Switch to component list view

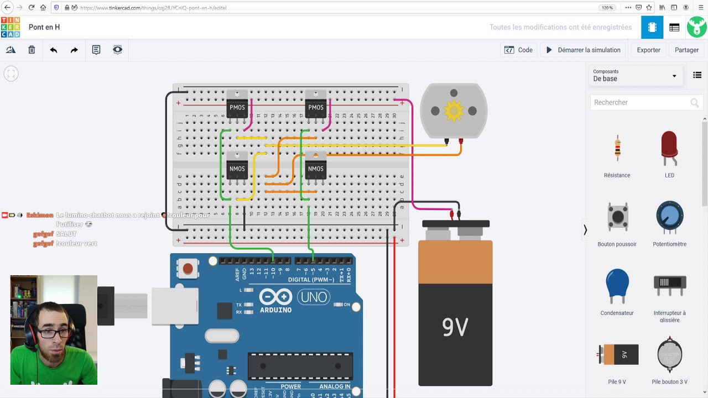tap(674, 27)
